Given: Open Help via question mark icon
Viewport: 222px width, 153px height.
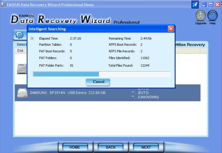Looking at the screenshot, I should tap(212, 15).
